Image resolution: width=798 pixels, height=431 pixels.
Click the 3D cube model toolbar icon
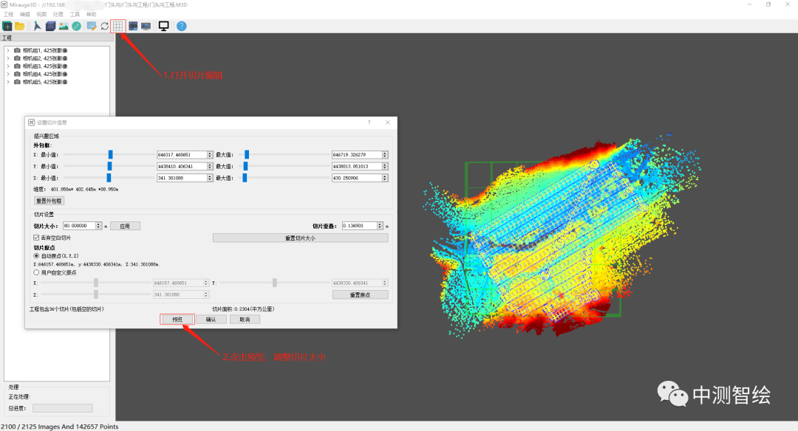(50, 26)
